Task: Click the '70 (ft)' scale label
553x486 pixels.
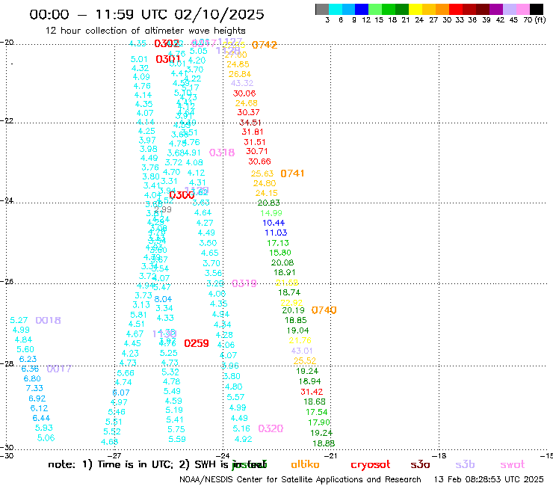Action: click(534, 20)
